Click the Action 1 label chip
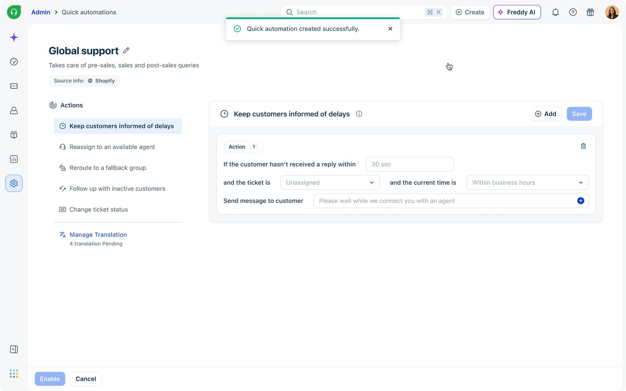The width and height of the screenshot is (626, 391). point(243,147)
